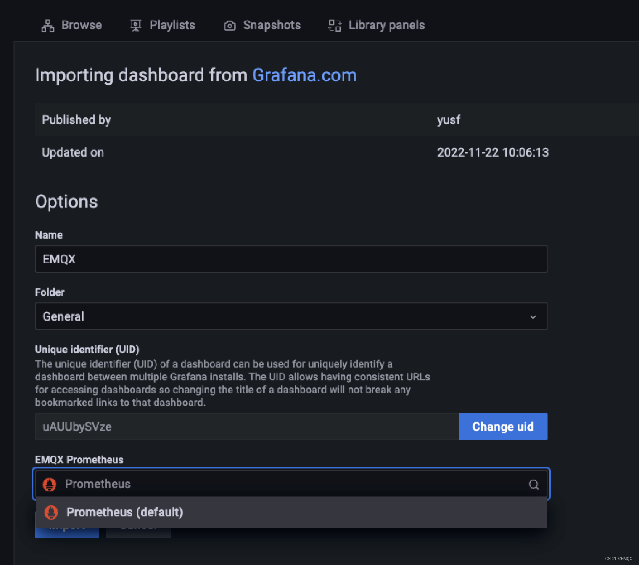
Task: Click the Library panels icon
Action: [x=335, y=26]
